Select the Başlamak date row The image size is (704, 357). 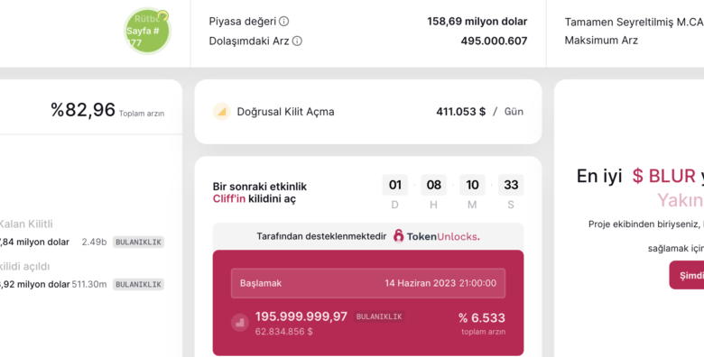click(x=368, y=283)
